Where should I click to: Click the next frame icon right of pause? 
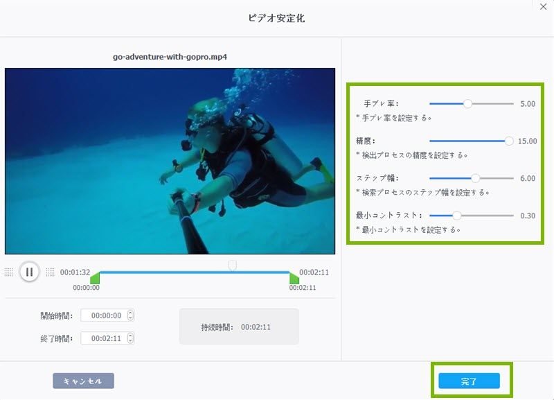click(50, 272)
